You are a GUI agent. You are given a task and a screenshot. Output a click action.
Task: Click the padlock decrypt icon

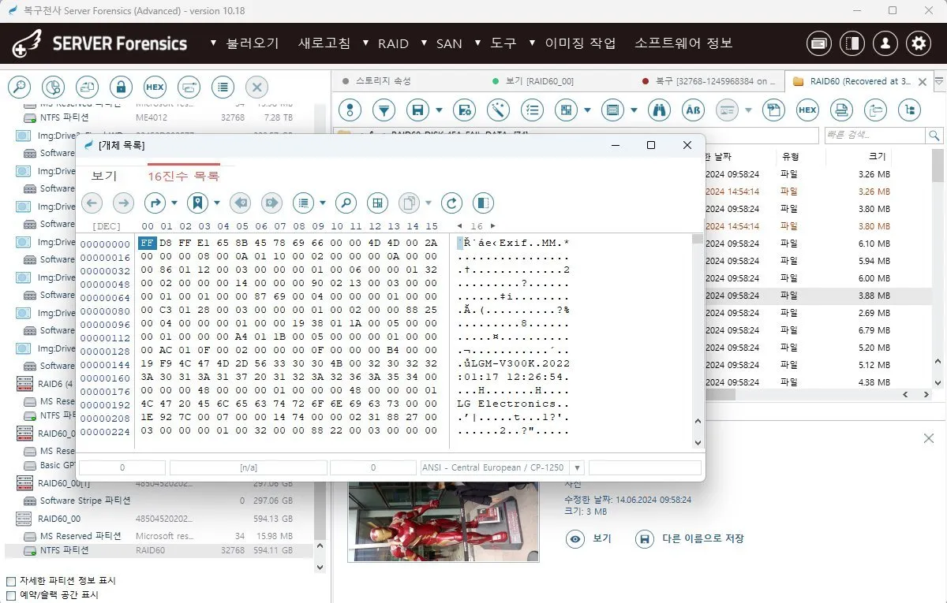pyautogui.click(x=121, y=87)
